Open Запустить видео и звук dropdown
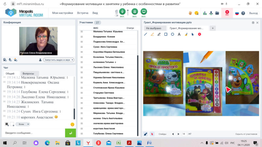 click(x=59, y=60)
